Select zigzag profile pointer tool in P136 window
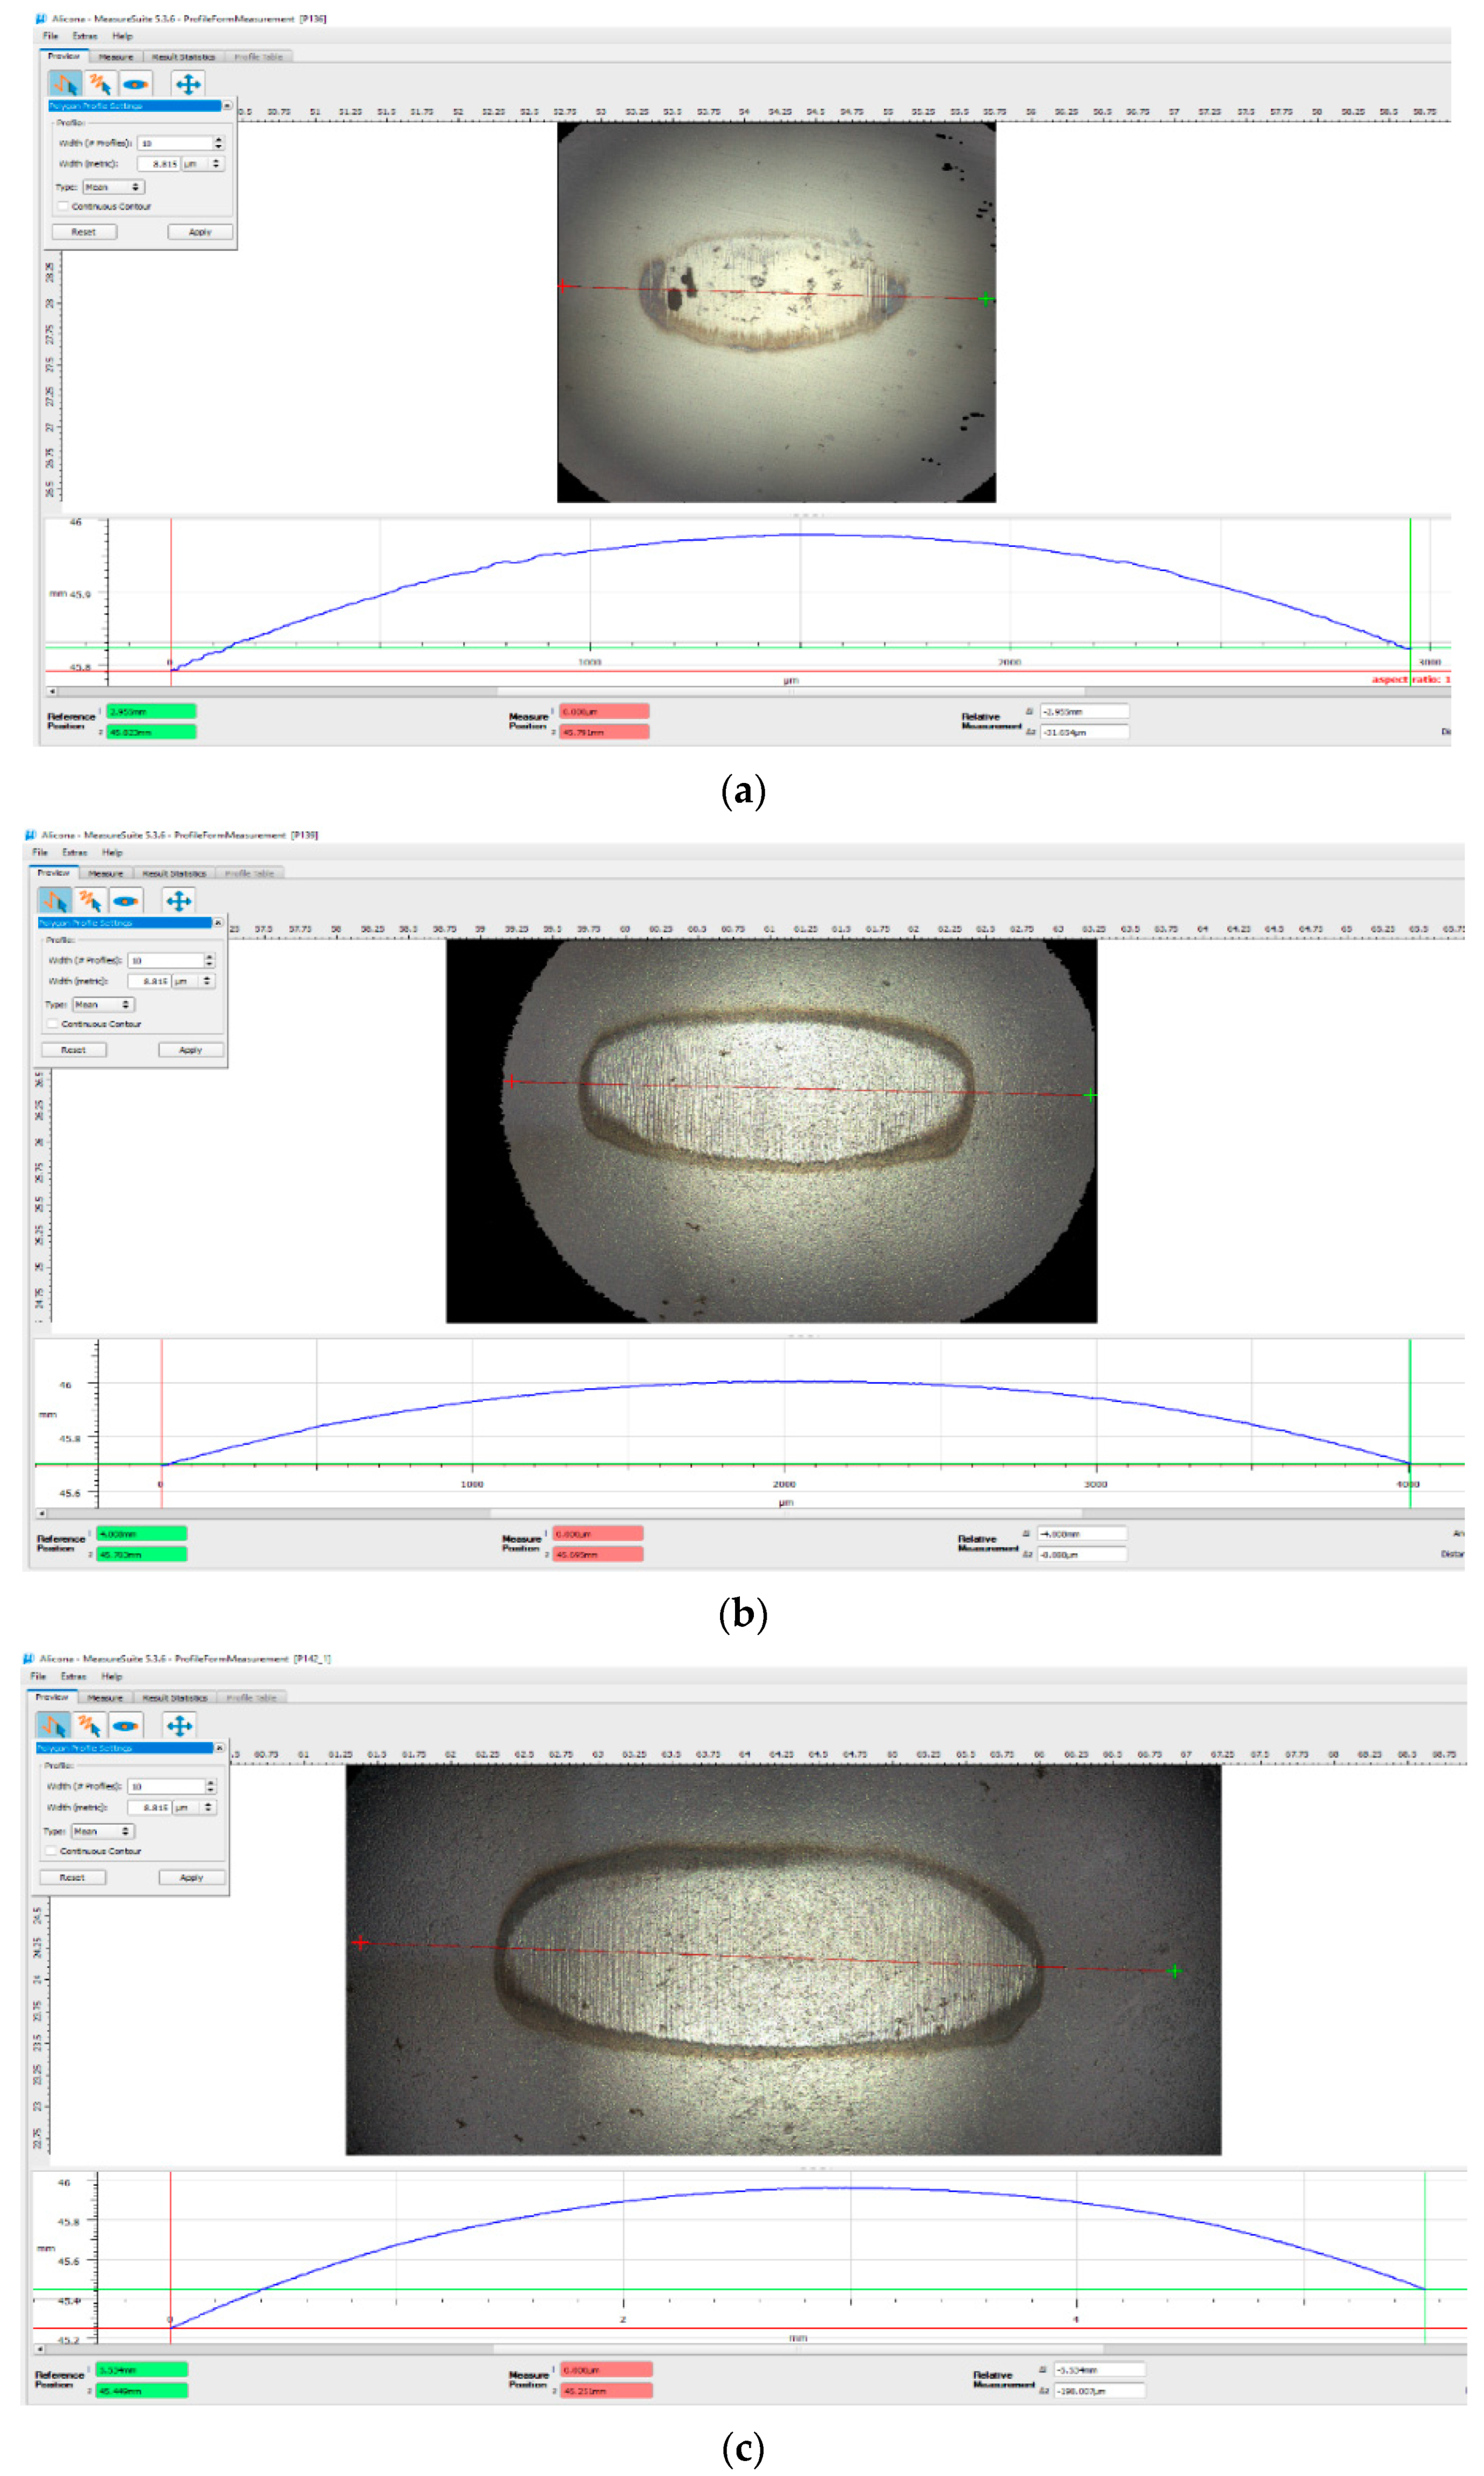The height and width of the screenshot is (2476, 1484). click(100, 84)
